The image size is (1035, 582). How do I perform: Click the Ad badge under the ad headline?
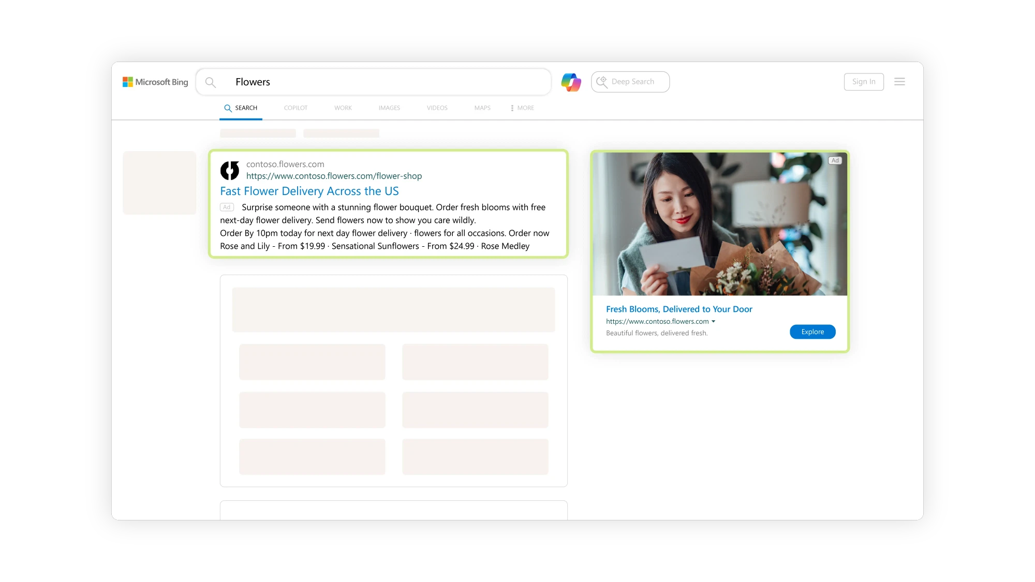coord(227,207)
